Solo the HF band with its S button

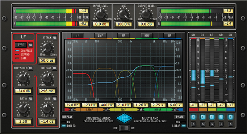[230, 124]
